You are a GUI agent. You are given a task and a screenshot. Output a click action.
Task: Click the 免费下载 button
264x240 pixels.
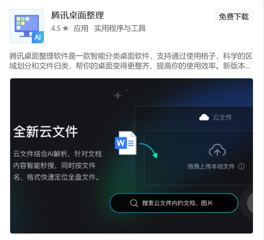[x=234, y=16]
